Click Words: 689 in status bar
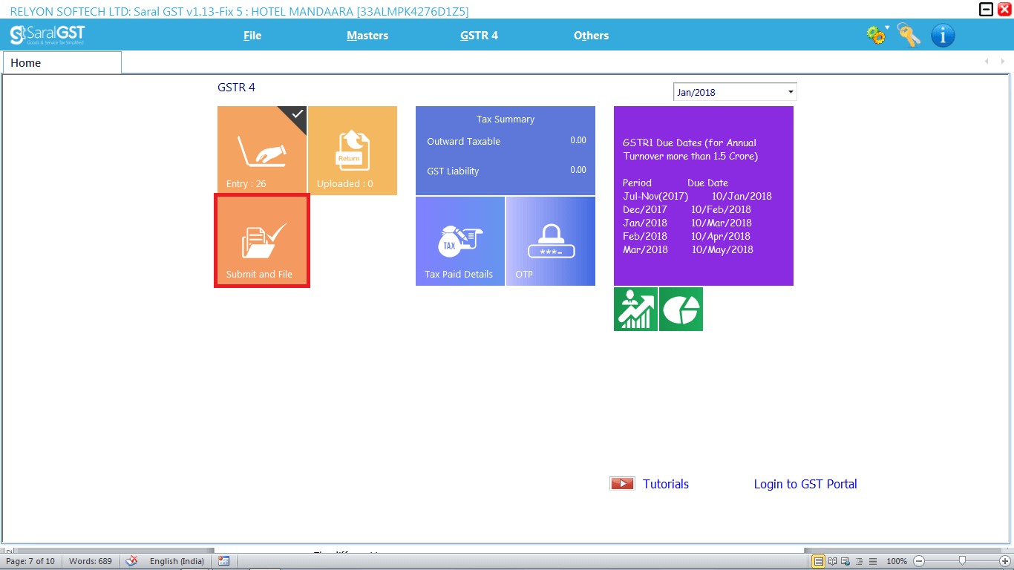Viewport: 1014px width, 570px height. (x=91, y=561)
